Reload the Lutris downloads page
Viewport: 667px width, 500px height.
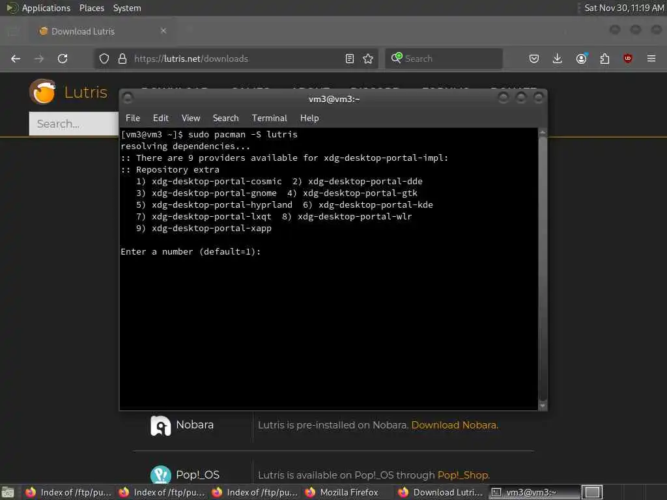pyautogui.click(x=63, y=59)
